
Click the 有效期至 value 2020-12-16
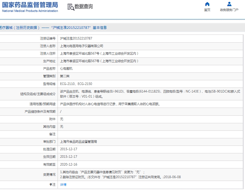pos(69,165)
